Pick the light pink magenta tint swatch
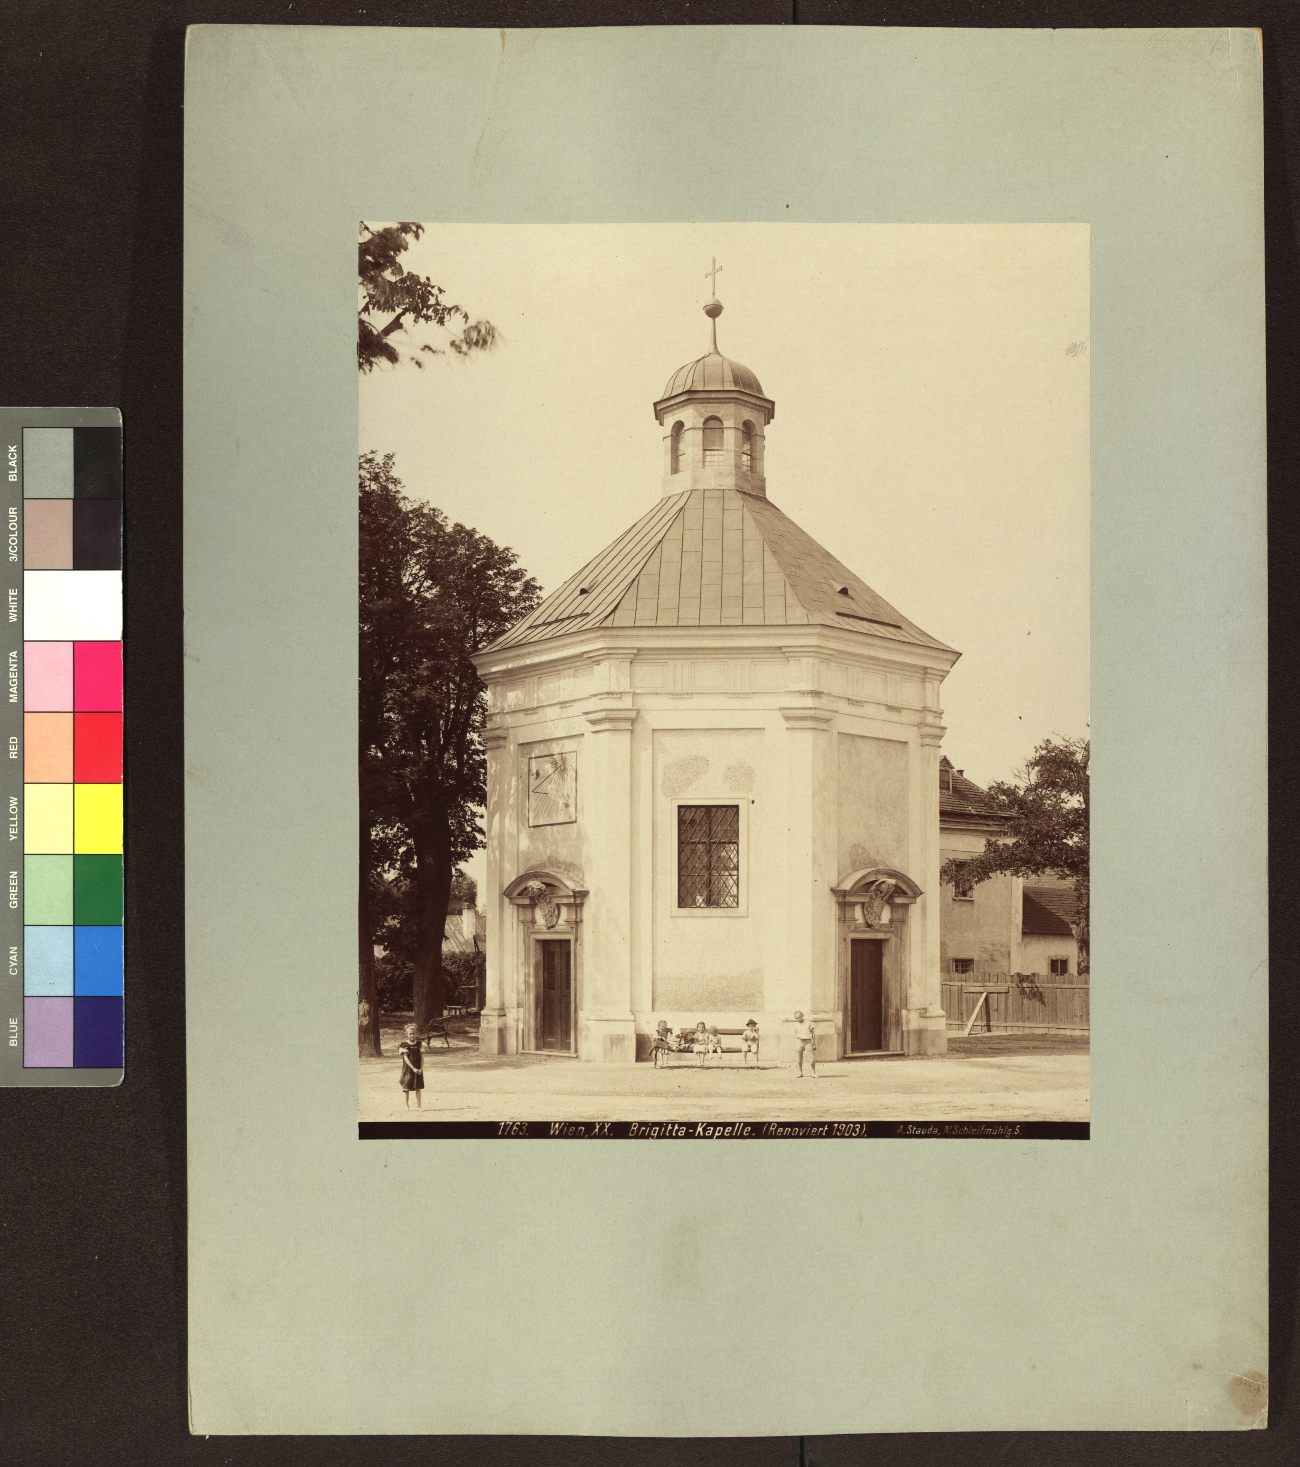The image size is (1300, 1467). (48, 676)
